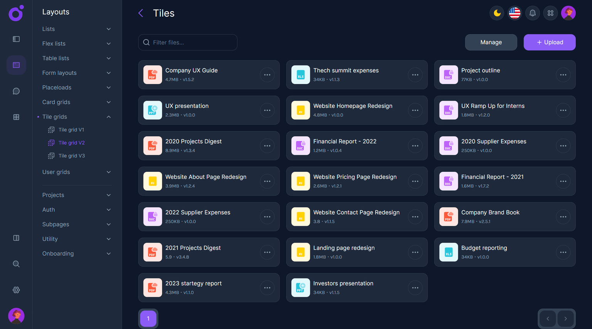Open options menu for Company UX Guide
The width and height of the screenshot is (592, 329).
[x=267, y=75]
